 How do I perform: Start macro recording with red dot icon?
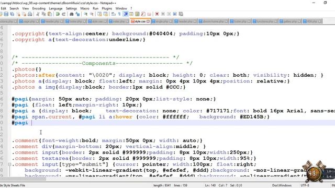[157, 14]
